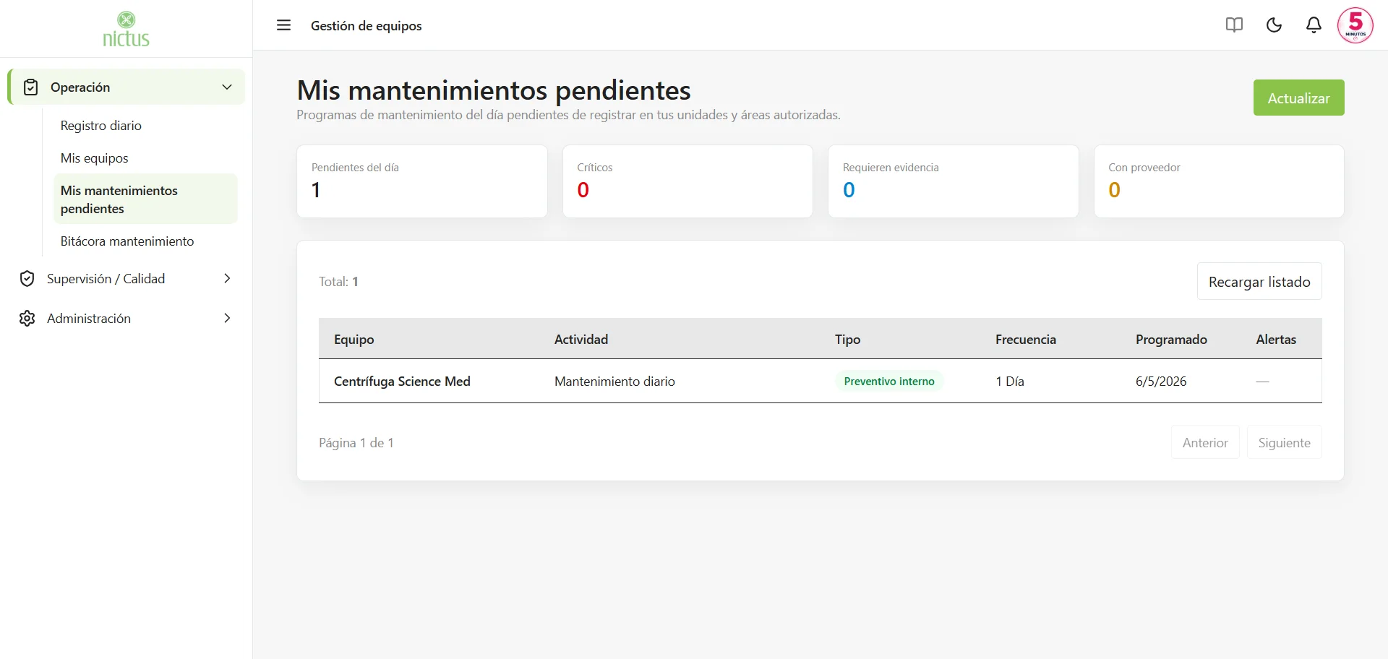Screen dimensions: 1388x659
Task: Open the documentation book icon
Action: point(1234,25)
